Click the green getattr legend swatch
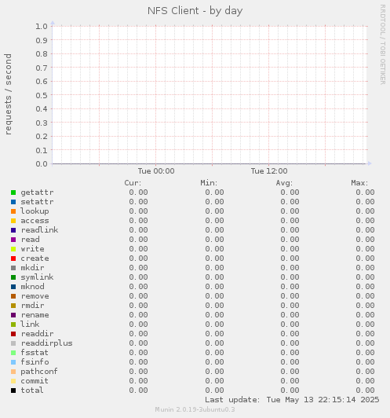390x418 pixels. [x=13, y=192]
